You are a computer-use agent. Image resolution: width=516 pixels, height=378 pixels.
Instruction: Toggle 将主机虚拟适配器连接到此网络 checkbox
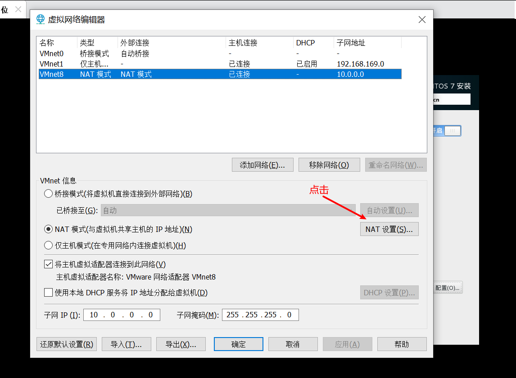48,264
